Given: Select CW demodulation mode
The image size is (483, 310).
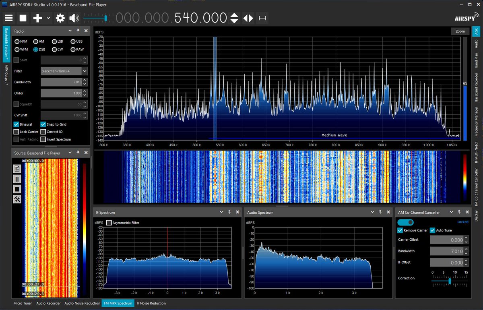Looking at the screenshot, I should pos(57,50).
